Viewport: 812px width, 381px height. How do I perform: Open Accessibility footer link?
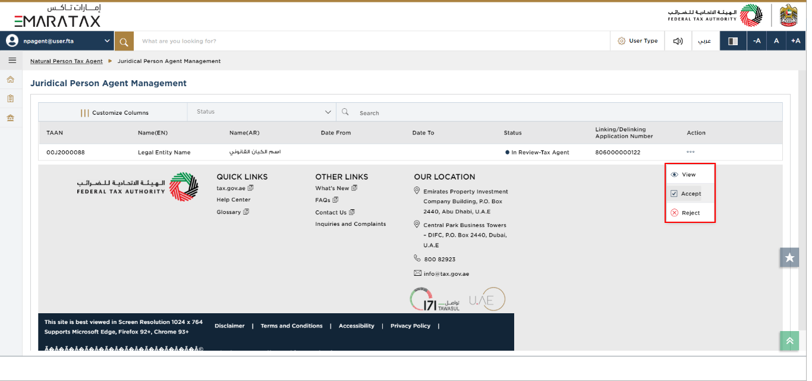pyautogui.click(x=357, y=326)
